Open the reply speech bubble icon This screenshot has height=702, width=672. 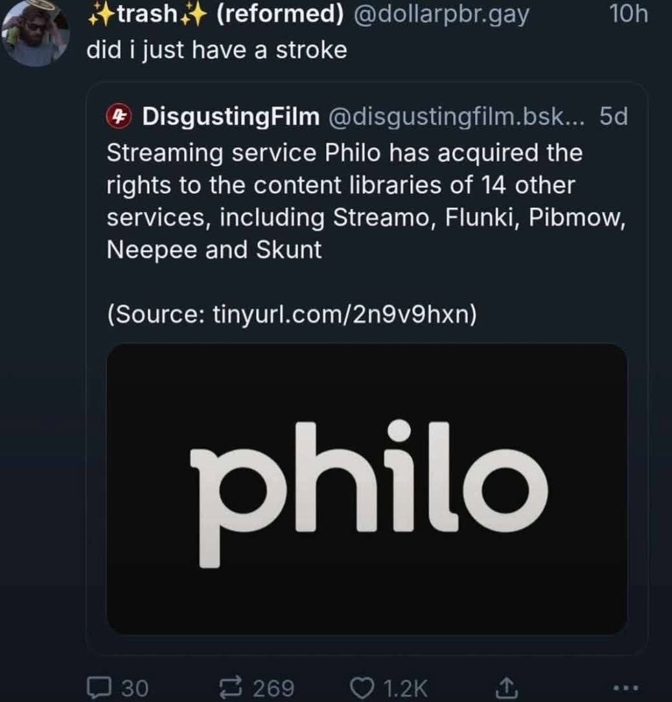(x=98, y=687)
